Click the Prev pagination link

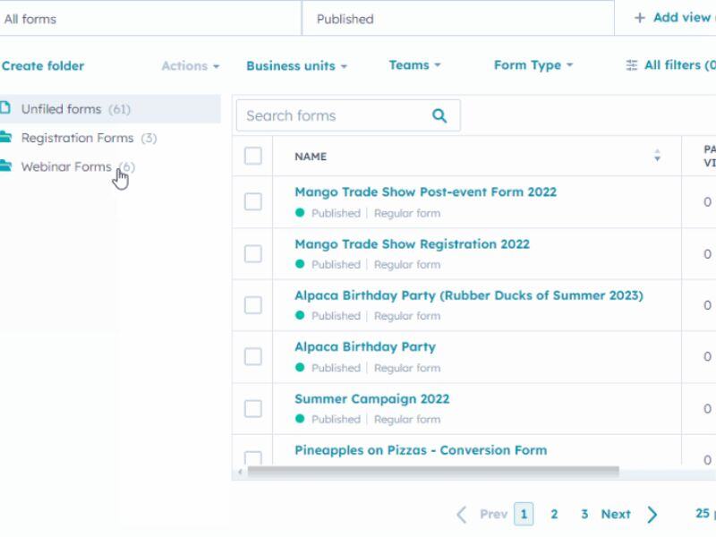(494, 514)
